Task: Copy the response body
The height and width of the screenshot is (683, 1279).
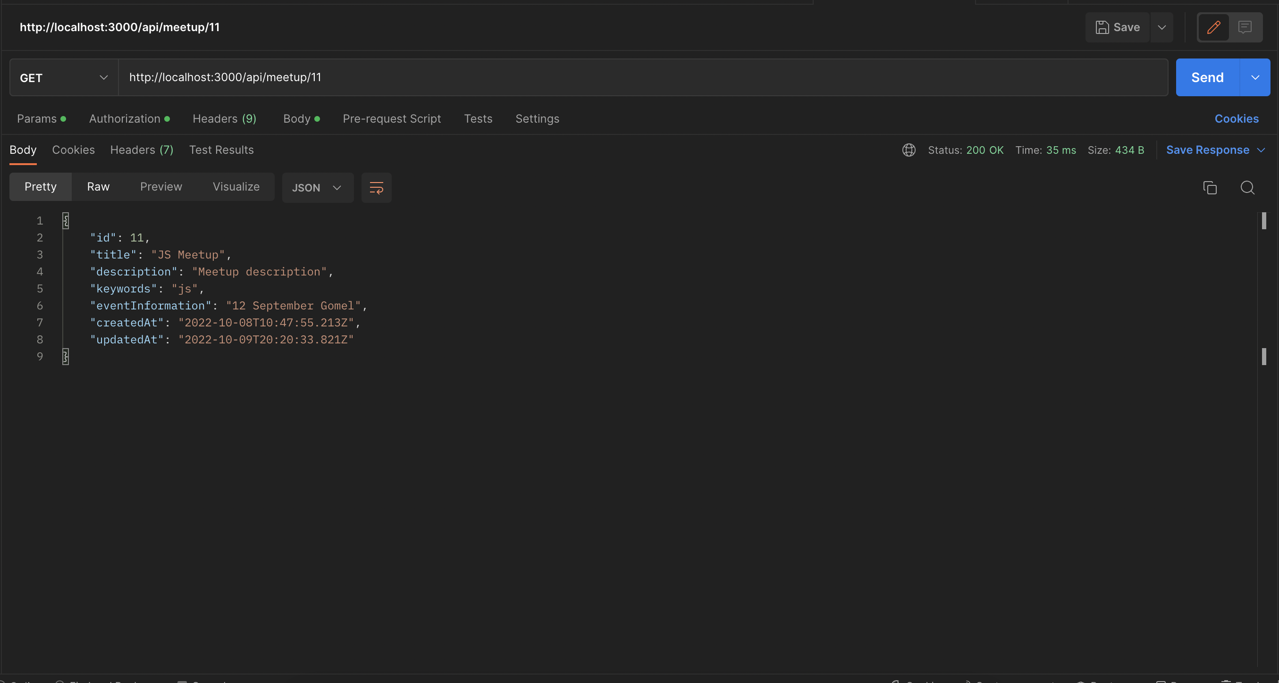Action: [1210, 188]
